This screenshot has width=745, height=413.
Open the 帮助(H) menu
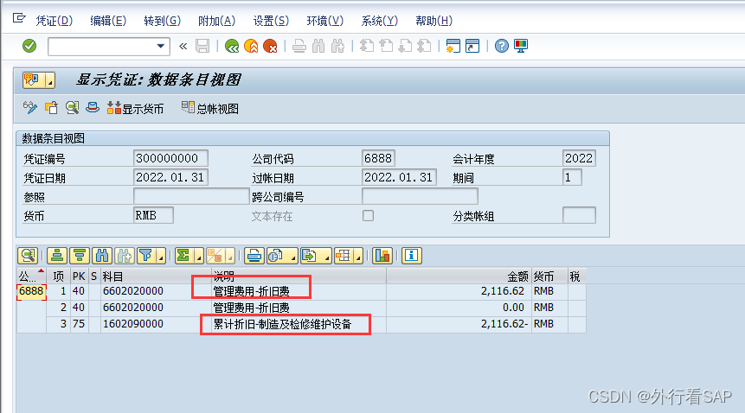point(434,21)
